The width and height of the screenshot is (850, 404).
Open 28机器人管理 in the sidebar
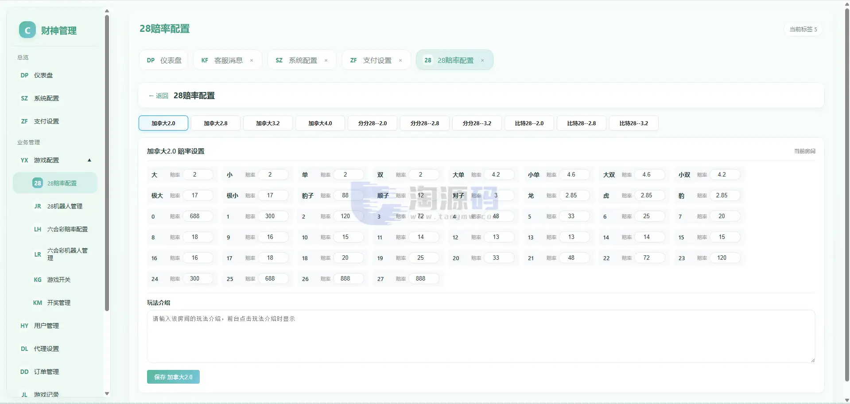(55, 206)
